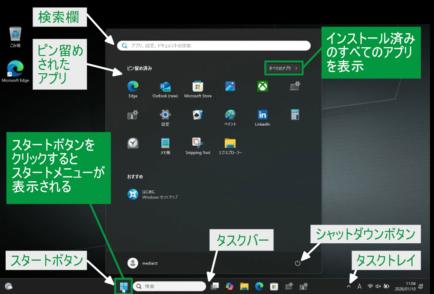Click the Windows Start button on taskbar

click(123, 286)
